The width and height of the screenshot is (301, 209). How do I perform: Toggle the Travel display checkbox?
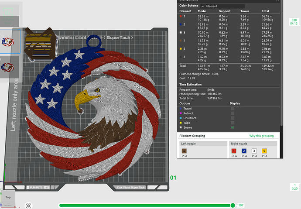233,109
